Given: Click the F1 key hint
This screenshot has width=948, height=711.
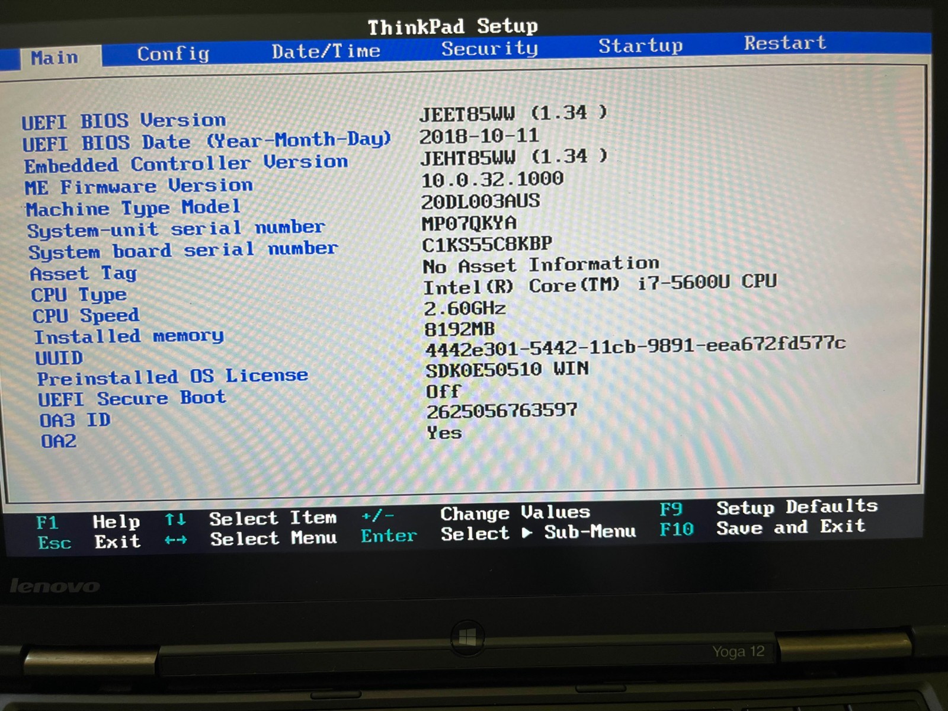Looking at the screenshot, I should pyautogui.click(x=47, y=523).
